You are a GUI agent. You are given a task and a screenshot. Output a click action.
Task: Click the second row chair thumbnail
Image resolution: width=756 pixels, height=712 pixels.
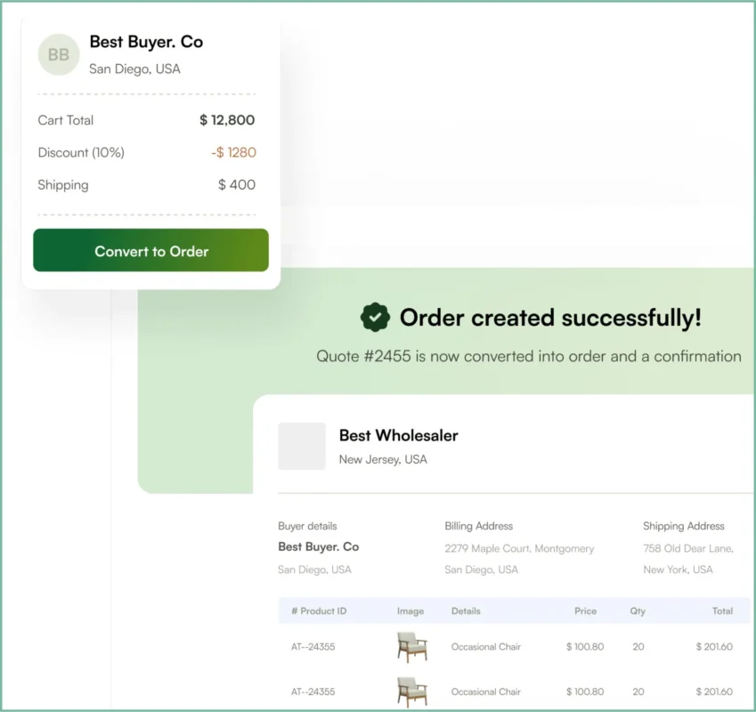tap(411, 692)
